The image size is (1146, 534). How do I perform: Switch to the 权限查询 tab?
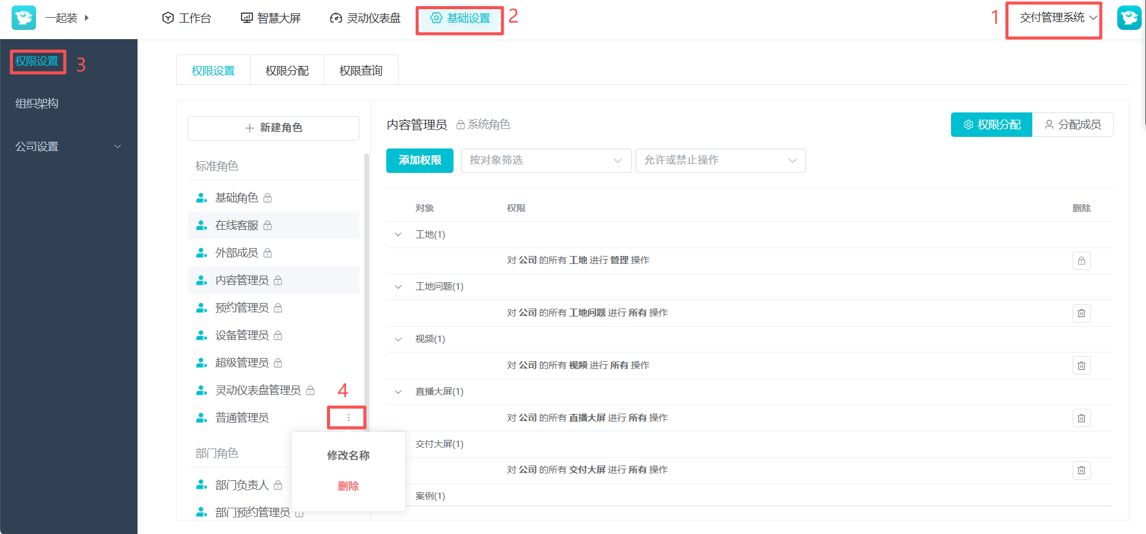tap(361, 71)
